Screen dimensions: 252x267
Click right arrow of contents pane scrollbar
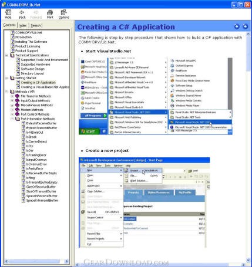tap(66, 261)
